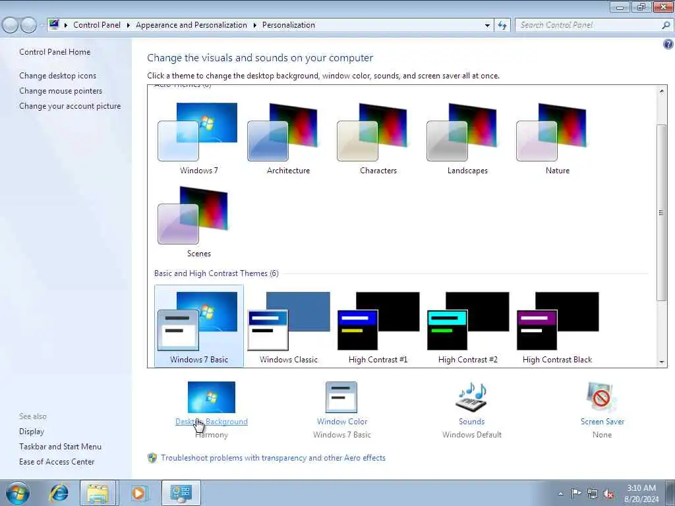Expand arrow after Control Panel breadcrumb
This screenshot has width=675, height=506.
(129, 25)
